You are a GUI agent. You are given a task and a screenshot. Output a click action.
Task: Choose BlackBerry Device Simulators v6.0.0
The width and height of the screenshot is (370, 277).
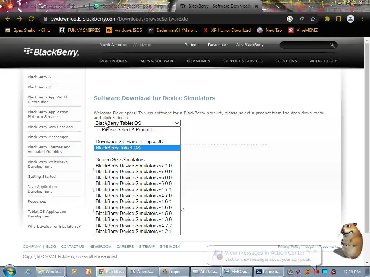(137, 177)
